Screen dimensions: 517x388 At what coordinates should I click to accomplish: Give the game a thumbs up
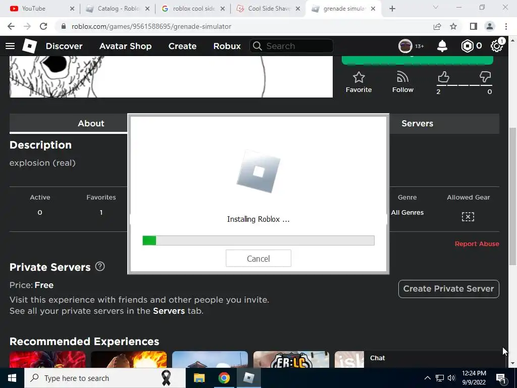[443, 77]
